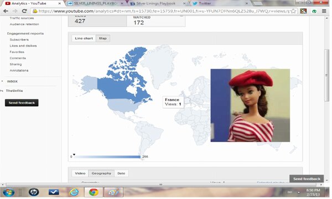The image size is (332, 199).
Task: Open Internet Explorer from the taskbar
Action: pos(74,192)
